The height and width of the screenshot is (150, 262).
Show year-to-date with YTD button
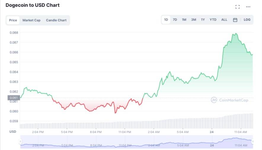click(213, 20)
